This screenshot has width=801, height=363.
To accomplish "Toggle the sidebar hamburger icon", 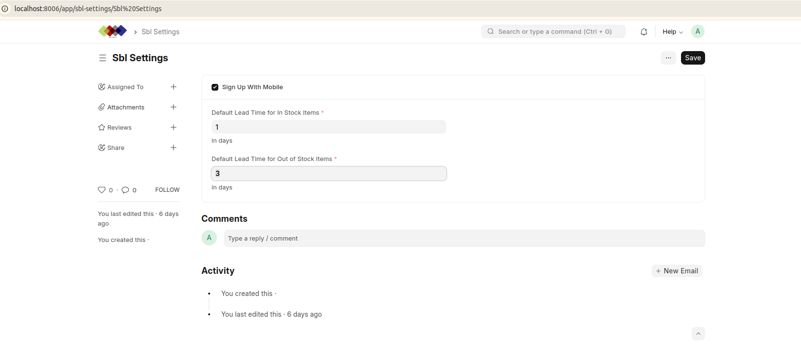I will point(103,58).
